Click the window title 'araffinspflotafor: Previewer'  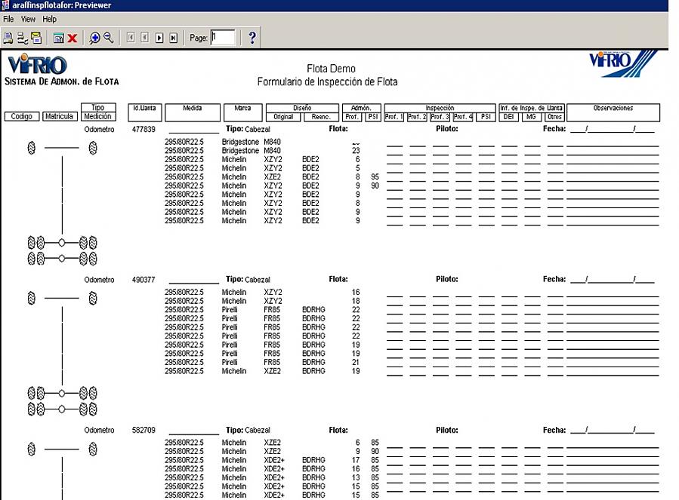click(61, 5)
